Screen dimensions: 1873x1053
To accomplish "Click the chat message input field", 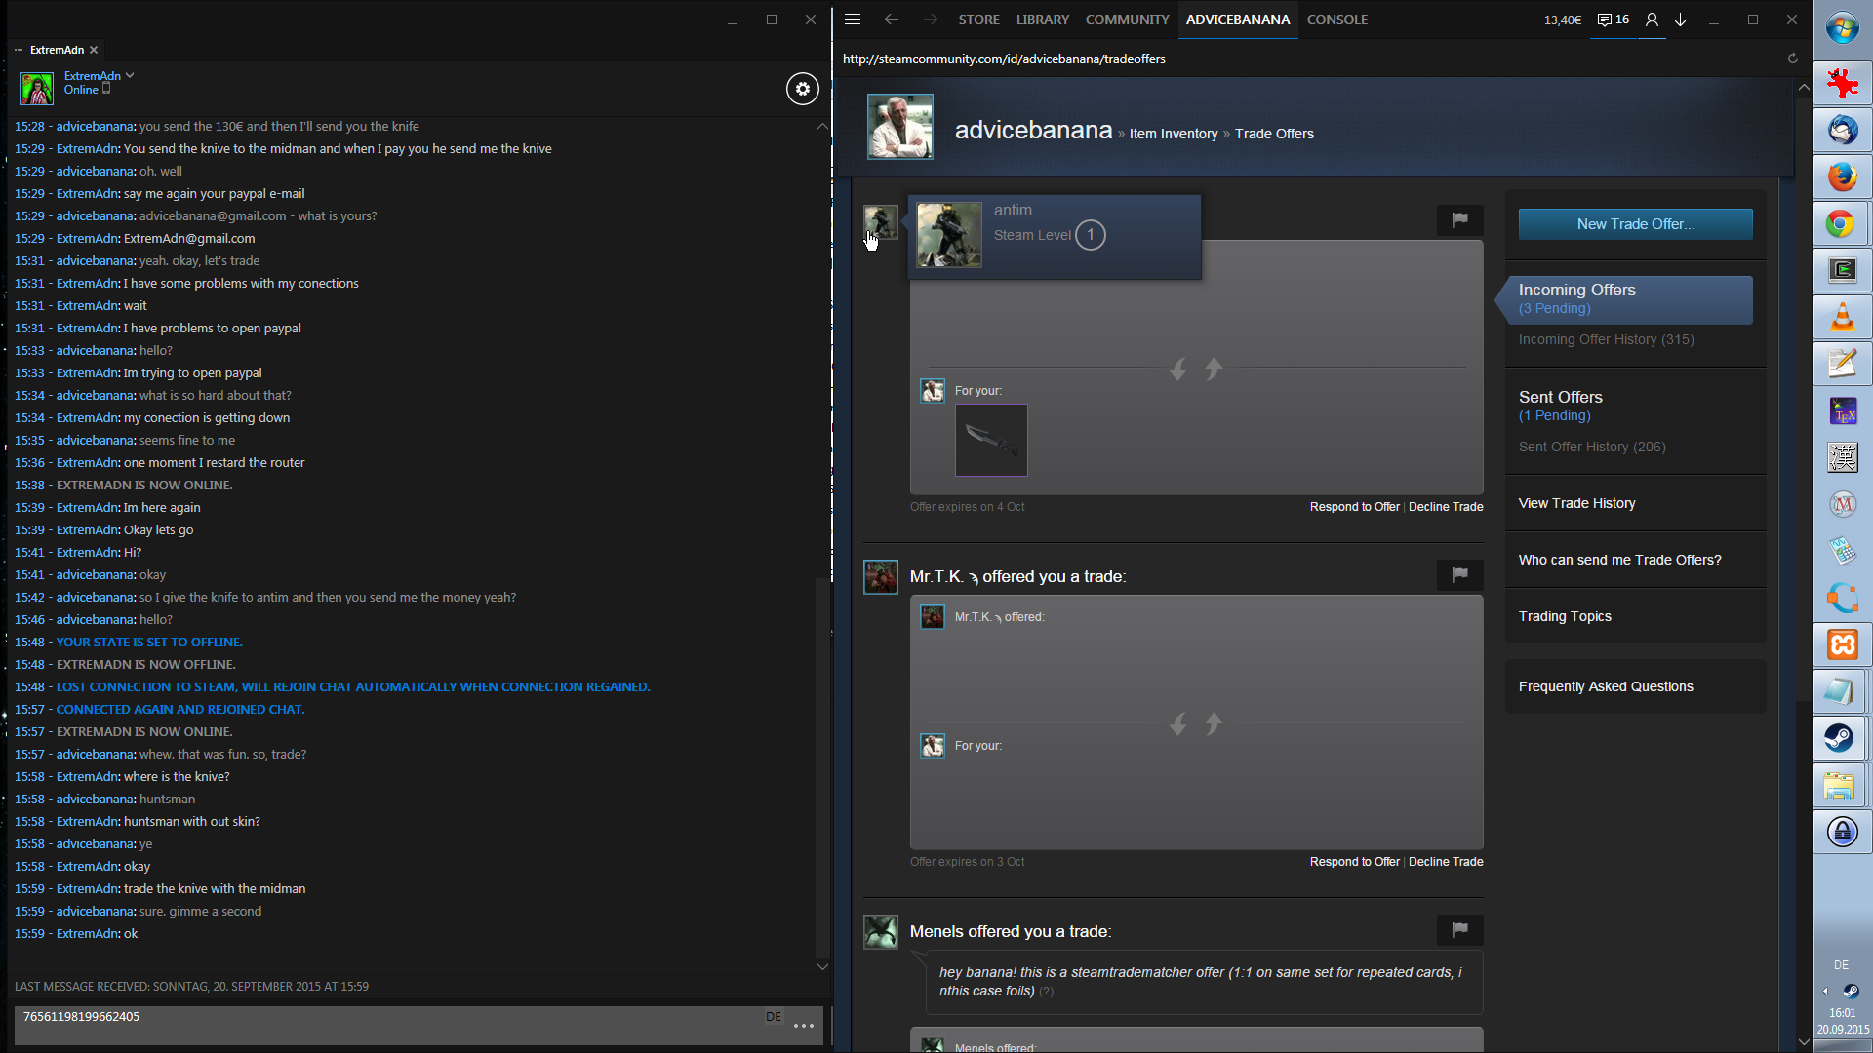I will [390, 1026].
